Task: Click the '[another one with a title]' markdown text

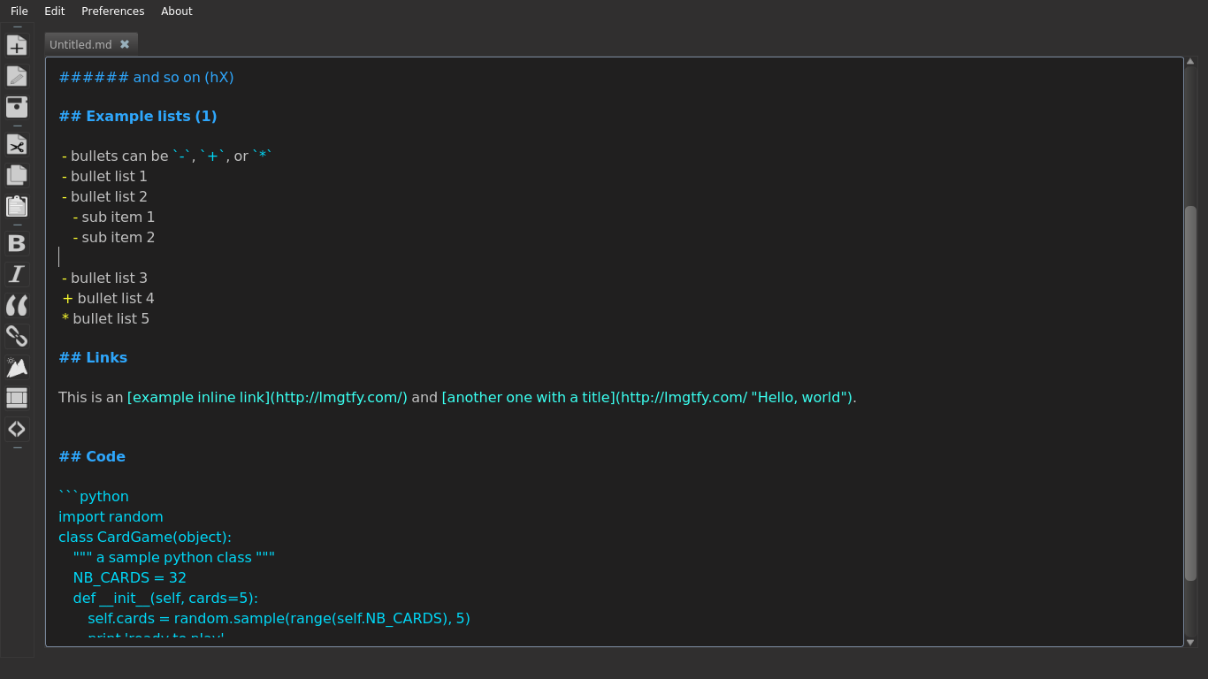Action: (529, 397)
